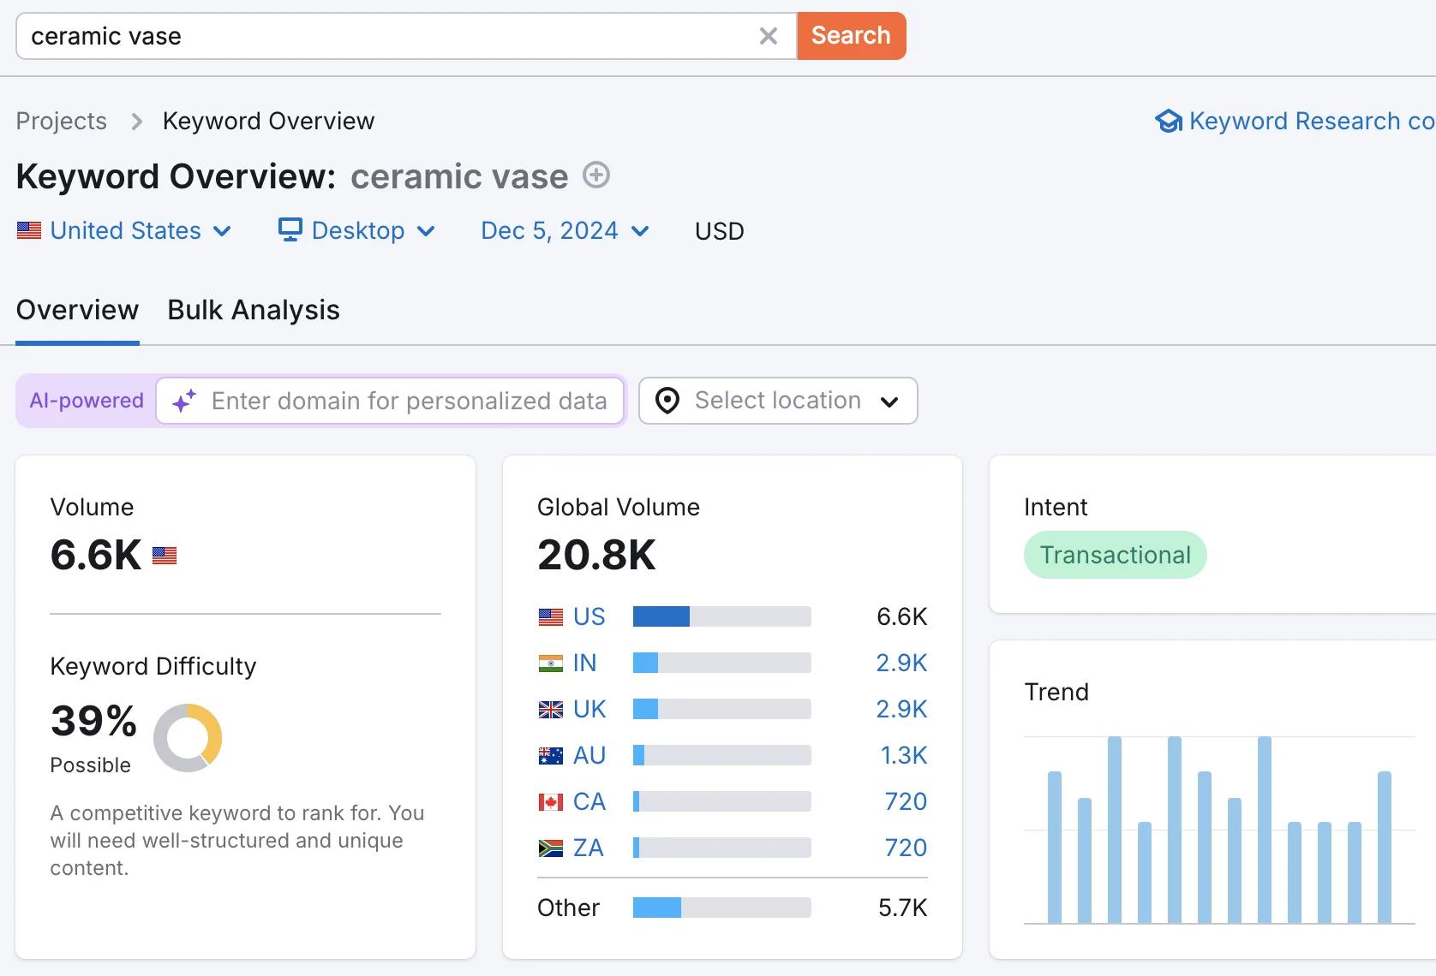Open the Select location dropdown
The width and height of the screenshot is (1436, 976).
coord(778,401)
